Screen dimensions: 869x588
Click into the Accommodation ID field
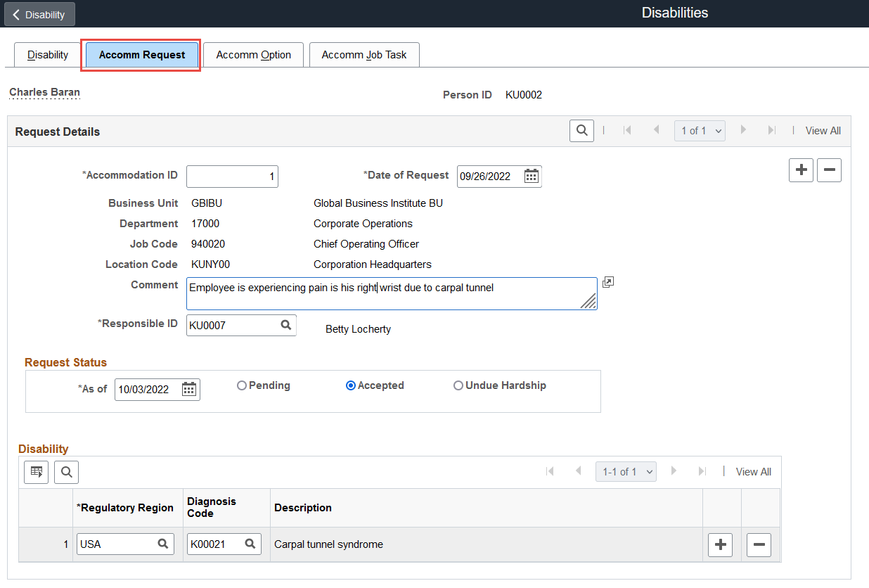click(x=232, y=177)
